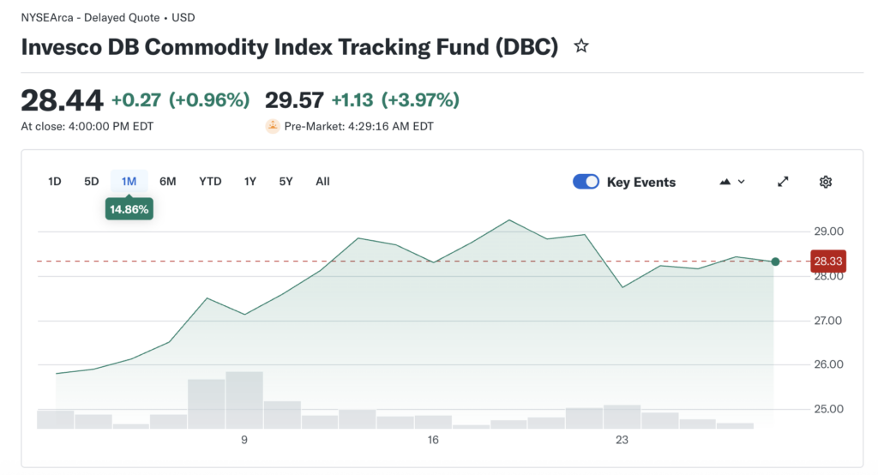Click the Invesco DB Commodity Index title
The width and height of the screenshot is (878, 475).
pyautogui.click(x=290, y=47)
